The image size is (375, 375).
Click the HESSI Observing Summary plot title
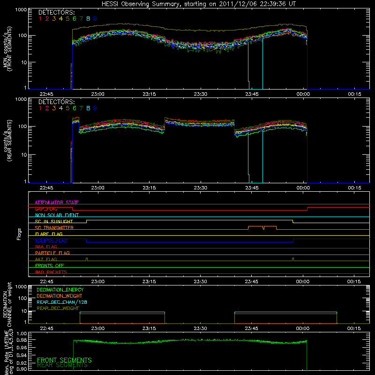199,4
